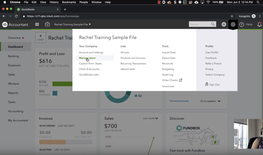
Task: Send Feedback
Action: point(211,58)
